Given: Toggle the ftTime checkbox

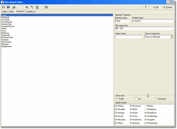Looking at the screenshot, I should click(131, 116).
